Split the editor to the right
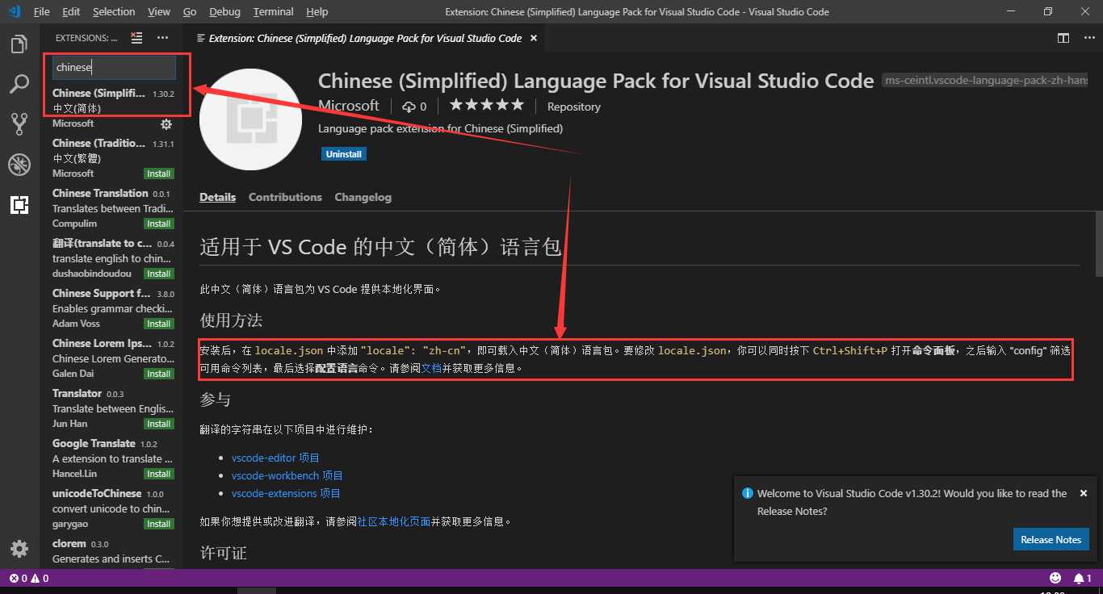The image size is (1103, 594). pyautogui.click(x=1063, y=38)
